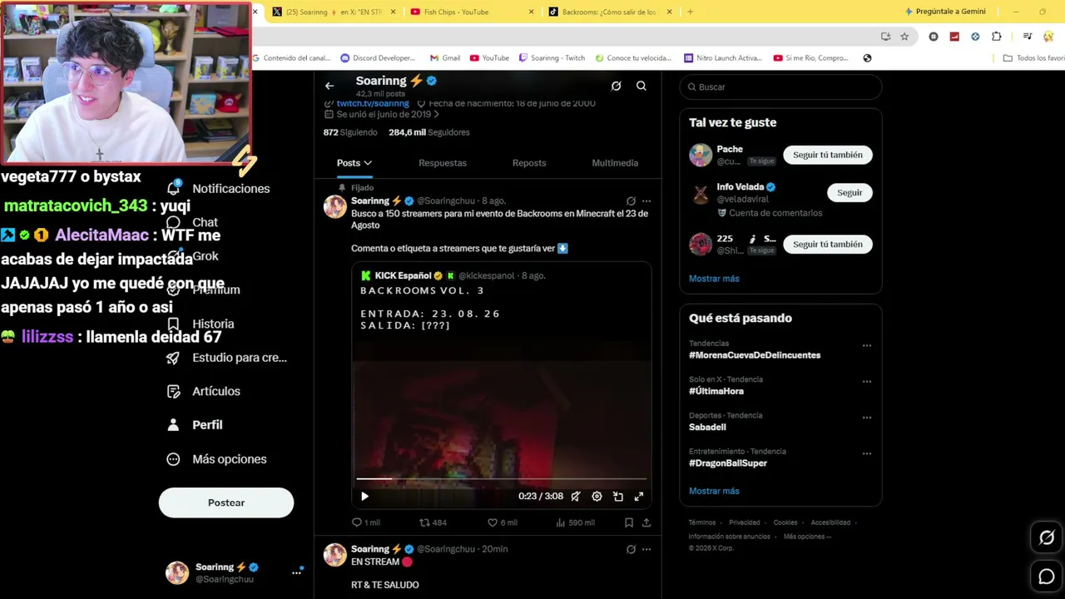The image size is (1065, 599).
Task: Open Artículos in the sidebar
Action: click(204, 391)
